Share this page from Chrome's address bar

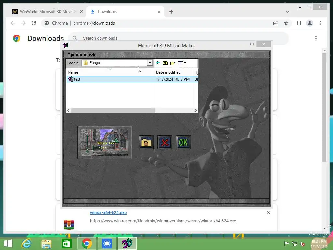276,23
